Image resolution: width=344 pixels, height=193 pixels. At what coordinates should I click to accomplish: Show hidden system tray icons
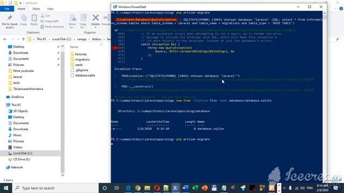284,188
